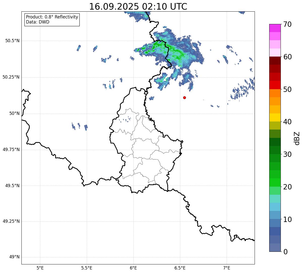Click the 6.5°E longitude label
This screenshot has height=273, width=303.
coord(180,268)
